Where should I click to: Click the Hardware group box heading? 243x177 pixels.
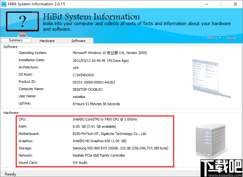click(11, 113)
